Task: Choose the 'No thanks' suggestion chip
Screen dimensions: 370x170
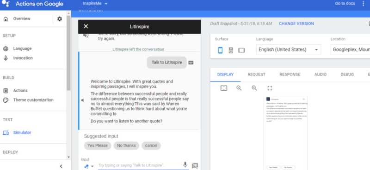Action: point(126,146)
